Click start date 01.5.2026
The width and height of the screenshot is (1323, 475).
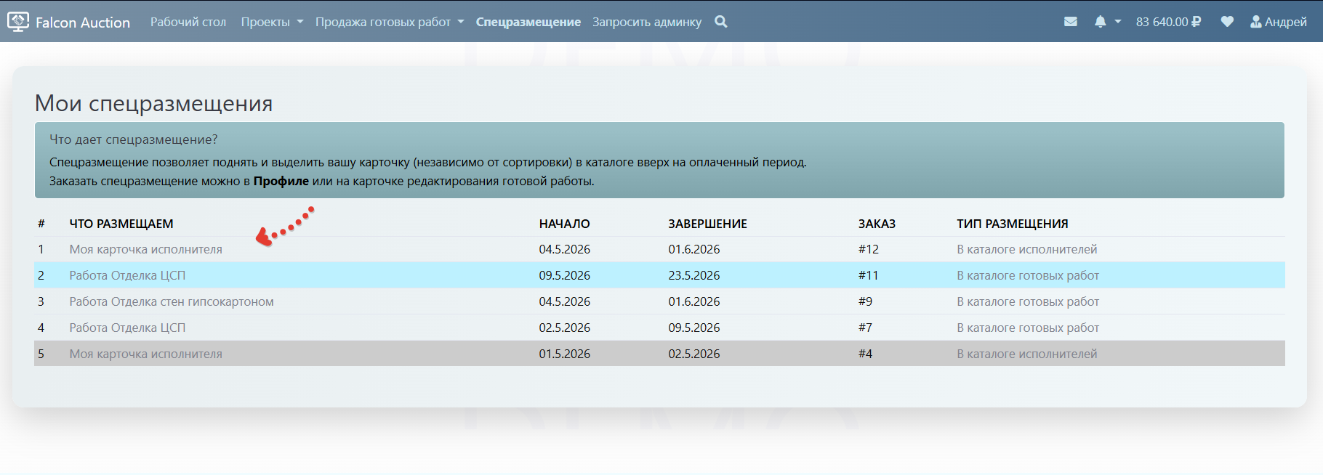(x=565, y=354)
